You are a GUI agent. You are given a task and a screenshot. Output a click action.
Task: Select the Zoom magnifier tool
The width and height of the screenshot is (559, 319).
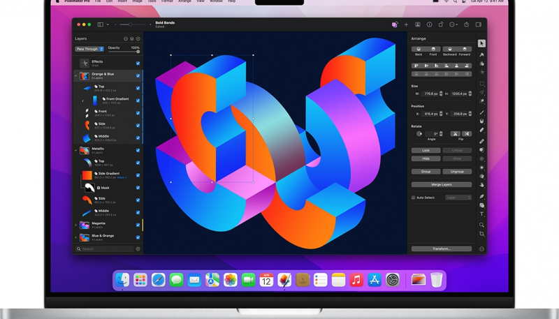[482, 225]
